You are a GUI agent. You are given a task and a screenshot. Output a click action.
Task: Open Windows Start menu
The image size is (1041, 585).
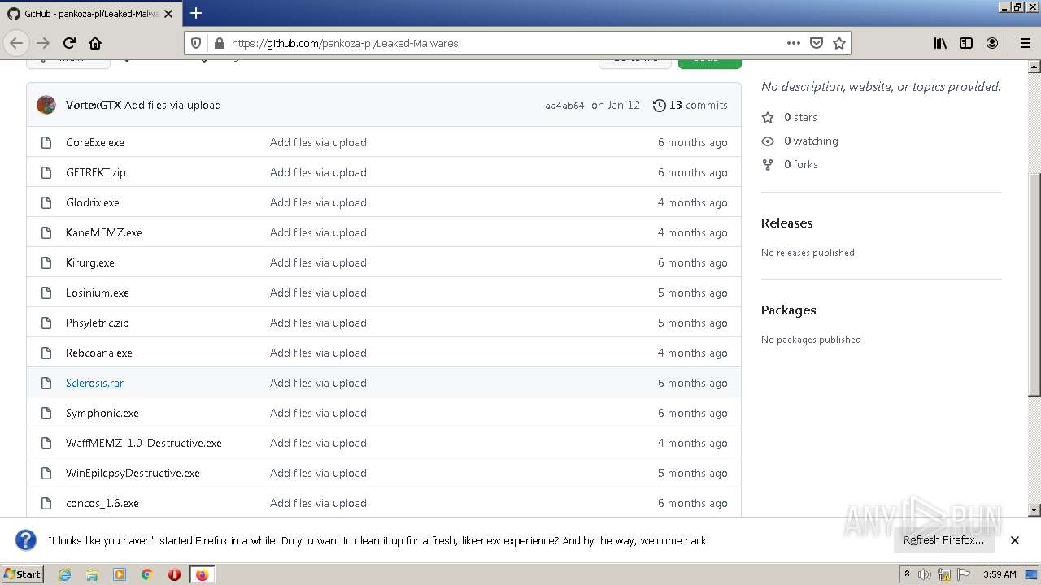coord(22,574)
